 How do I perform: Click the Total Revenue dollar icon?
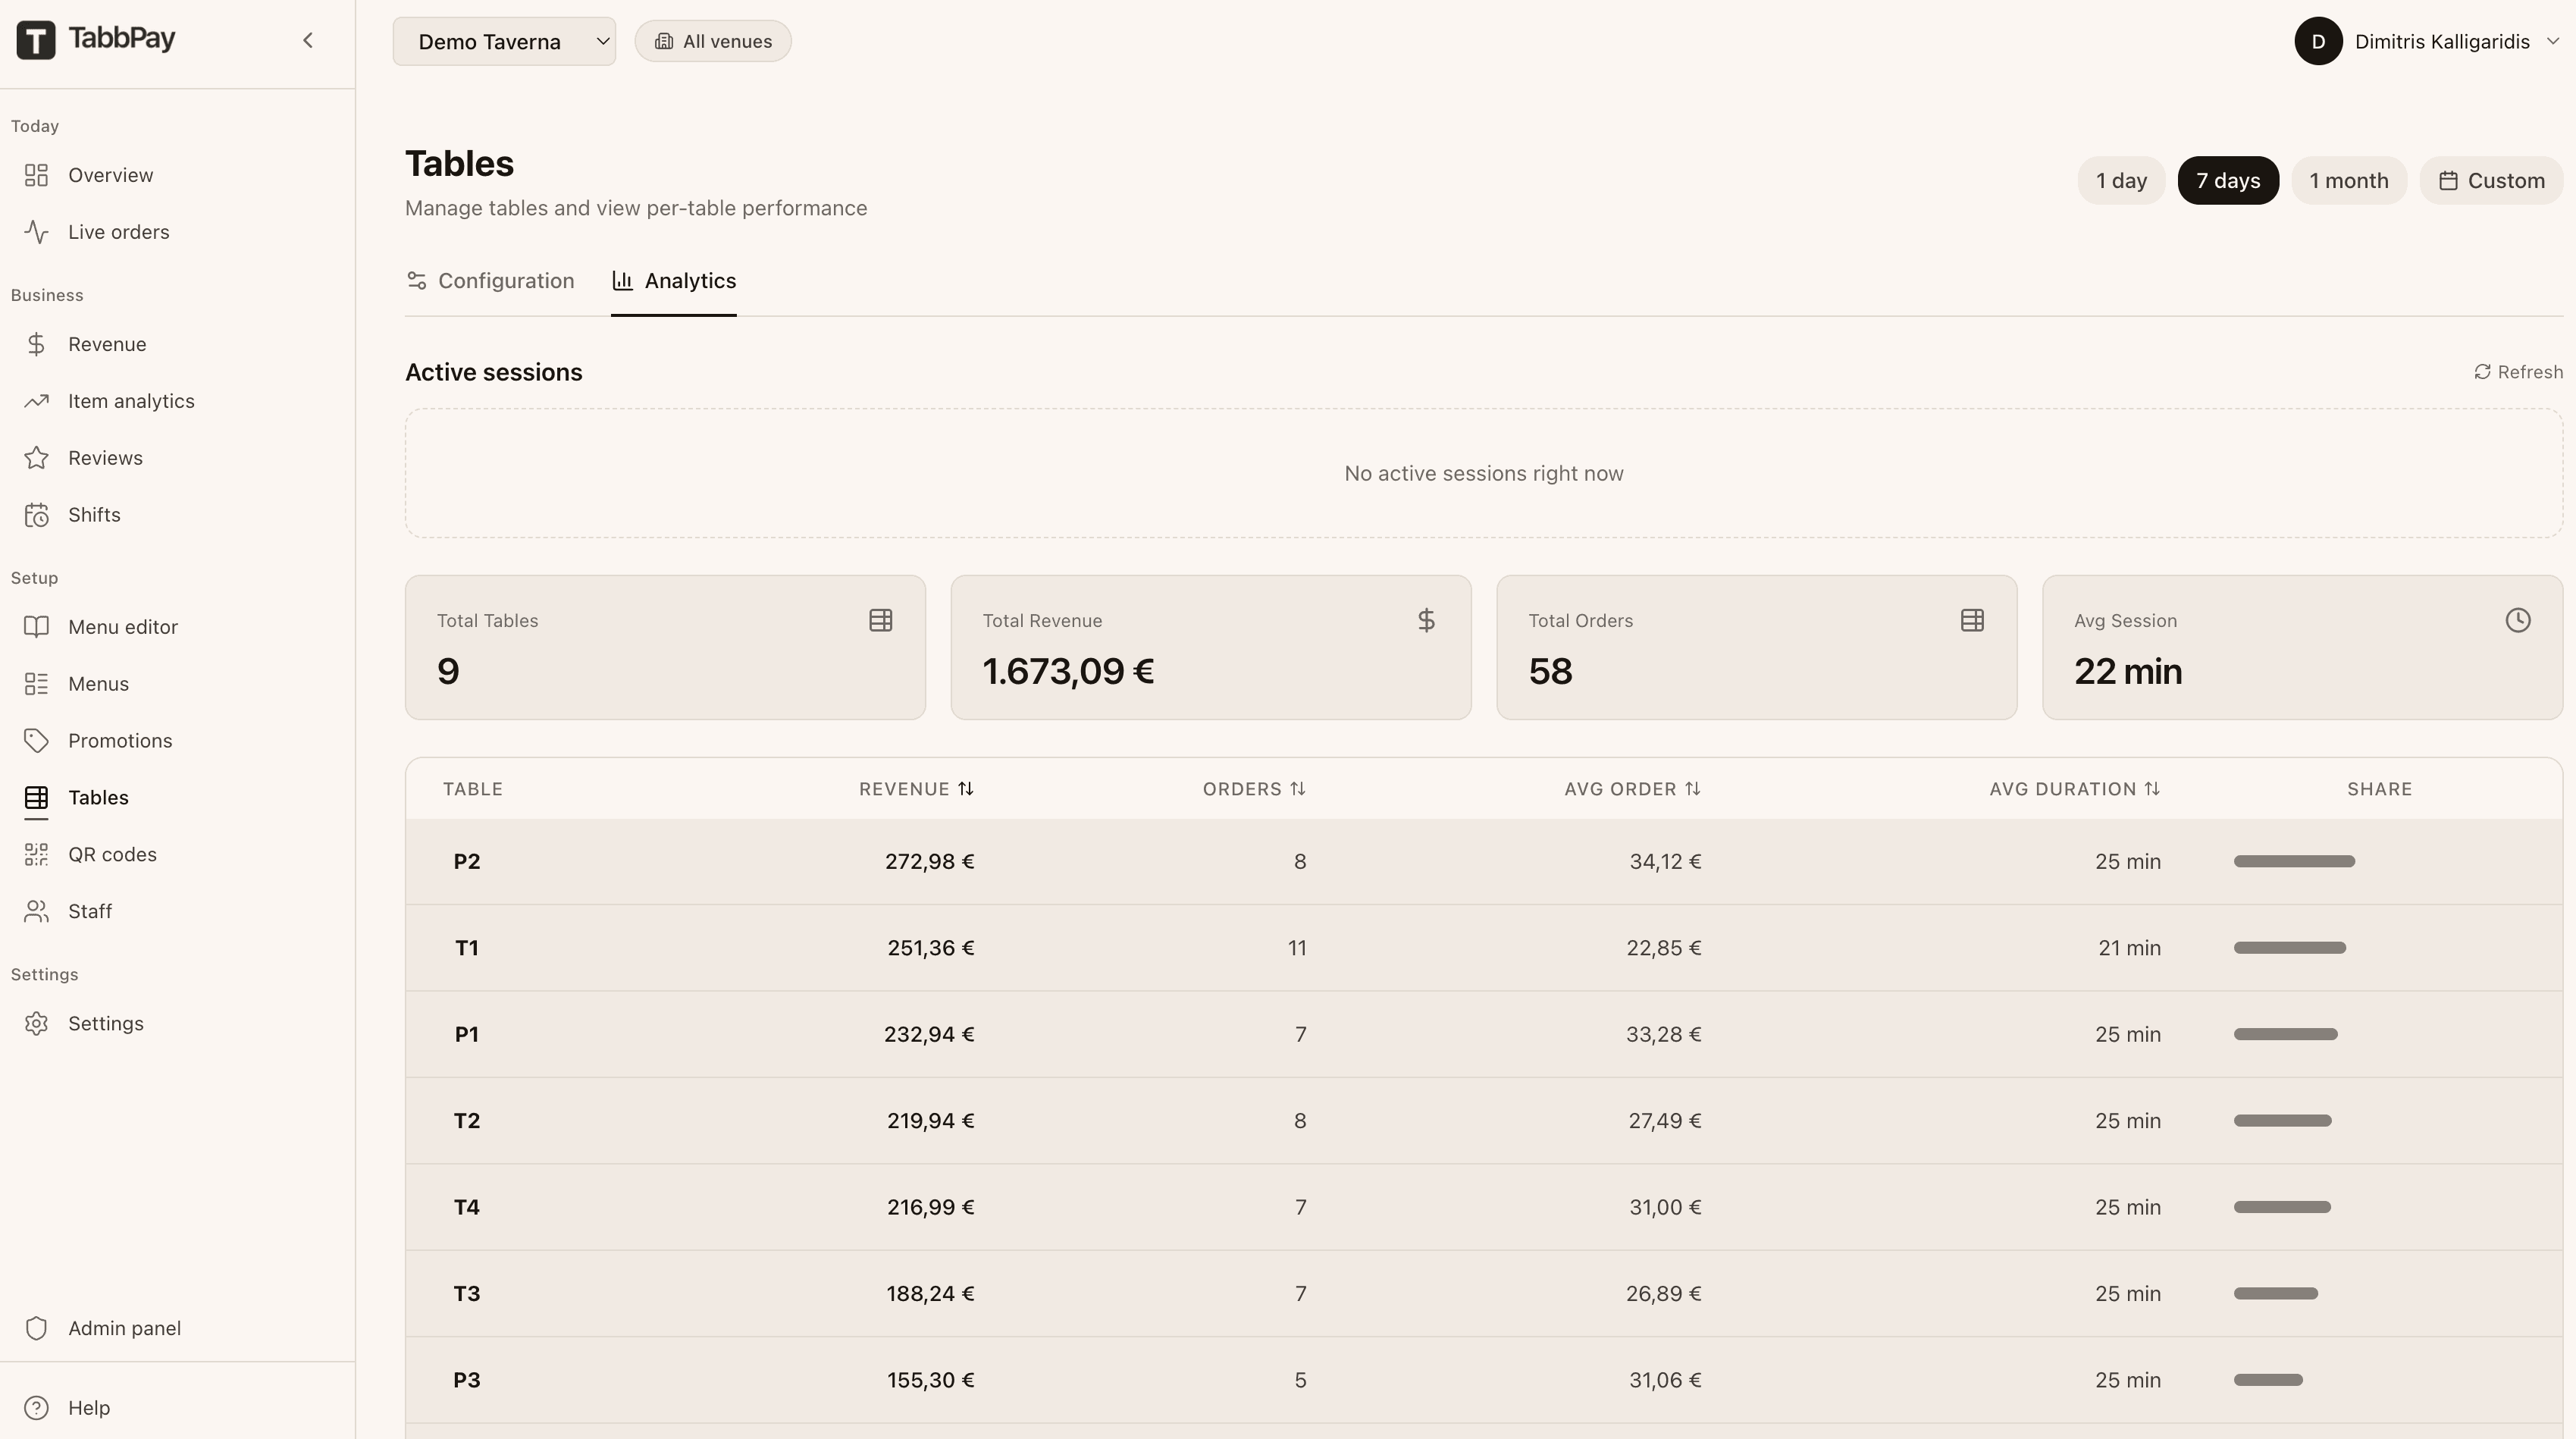tap(1427, 620)
